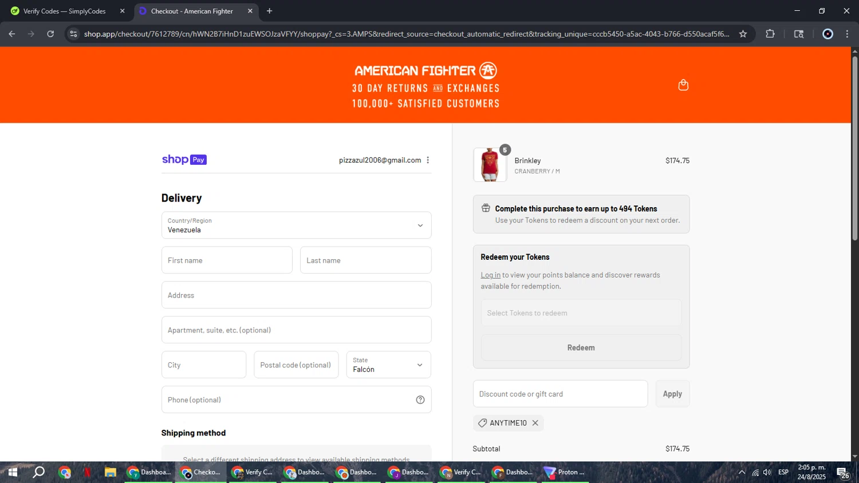Viewport: 859px width, 483px height.
Task: Click the Select Tokens to redeem field
Action: coord(581,313)
